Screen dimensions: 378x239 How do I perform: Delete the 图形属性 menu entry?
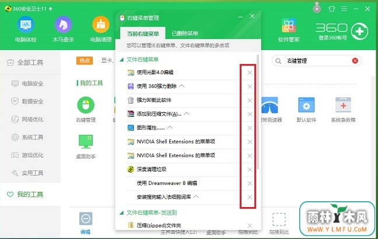(x=250, y=128)
